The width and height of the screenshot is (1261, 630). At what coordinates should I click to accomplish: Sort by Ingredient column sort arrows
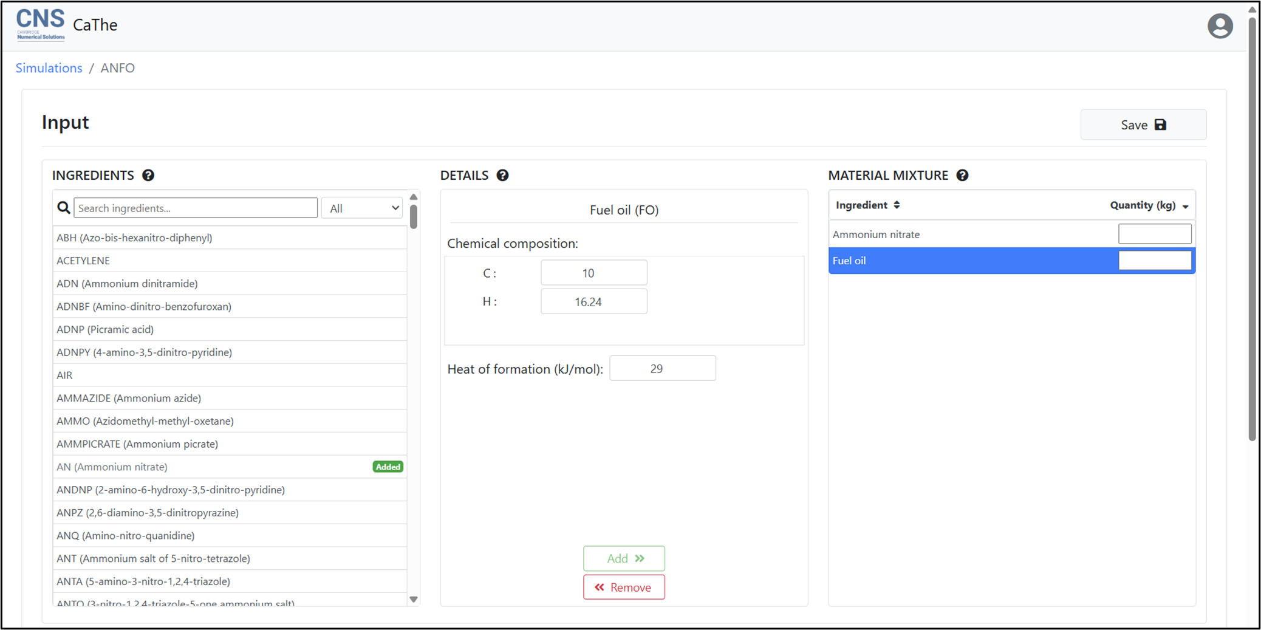[897, 205]
